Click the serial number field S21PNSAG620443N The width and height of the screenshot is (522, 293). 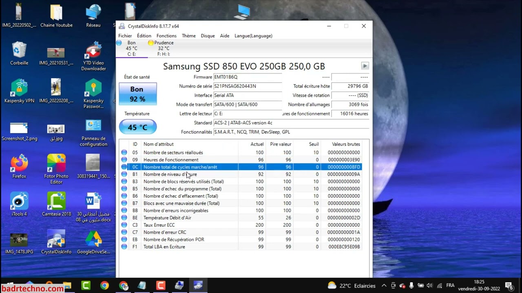tap(248, 86)
